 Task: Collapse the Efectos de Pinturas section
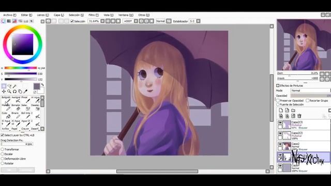point(278,86)
